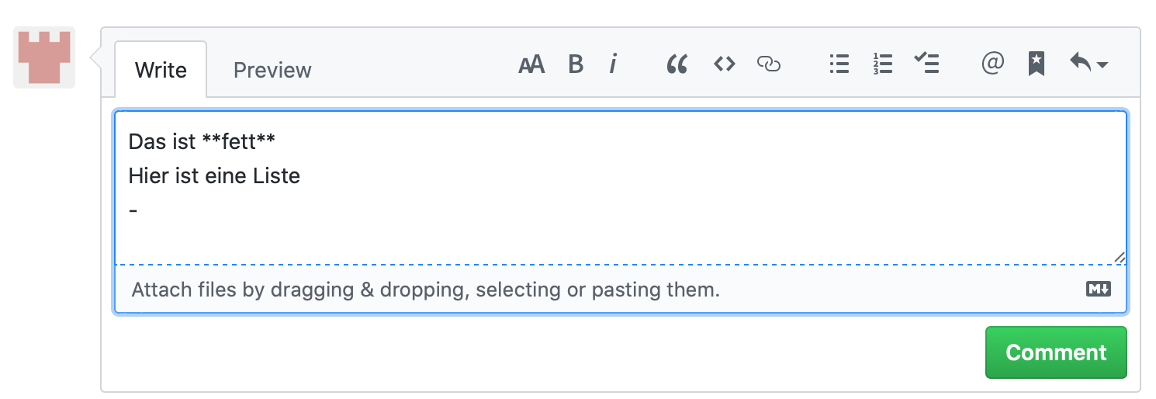Submit with the green Comment button
This screenshot has width=1156, height=399.
(x=1056, y=352)
